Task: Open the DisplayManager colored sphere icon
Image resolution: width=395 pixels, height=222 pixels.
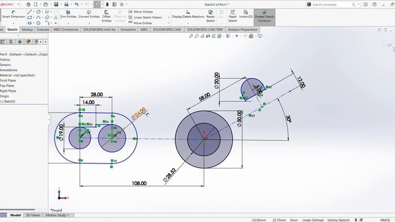Action: tap(28, 42)
